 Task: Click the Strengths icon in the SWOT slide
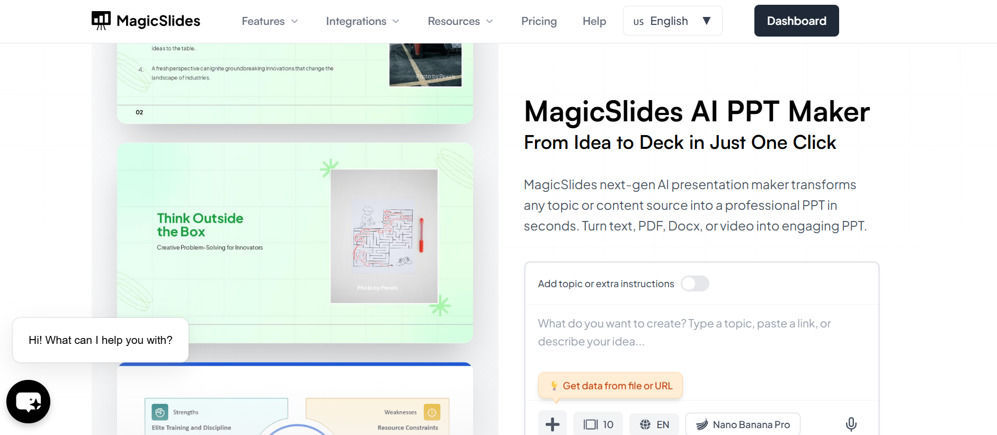(160, 412)
